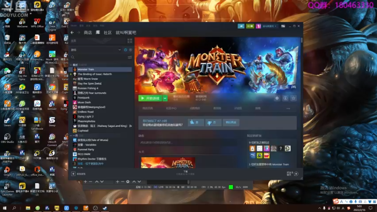Viewport: 377px width, 212px height.
Task: Open the green inbox notification button
Action: [x=250, y=26]
